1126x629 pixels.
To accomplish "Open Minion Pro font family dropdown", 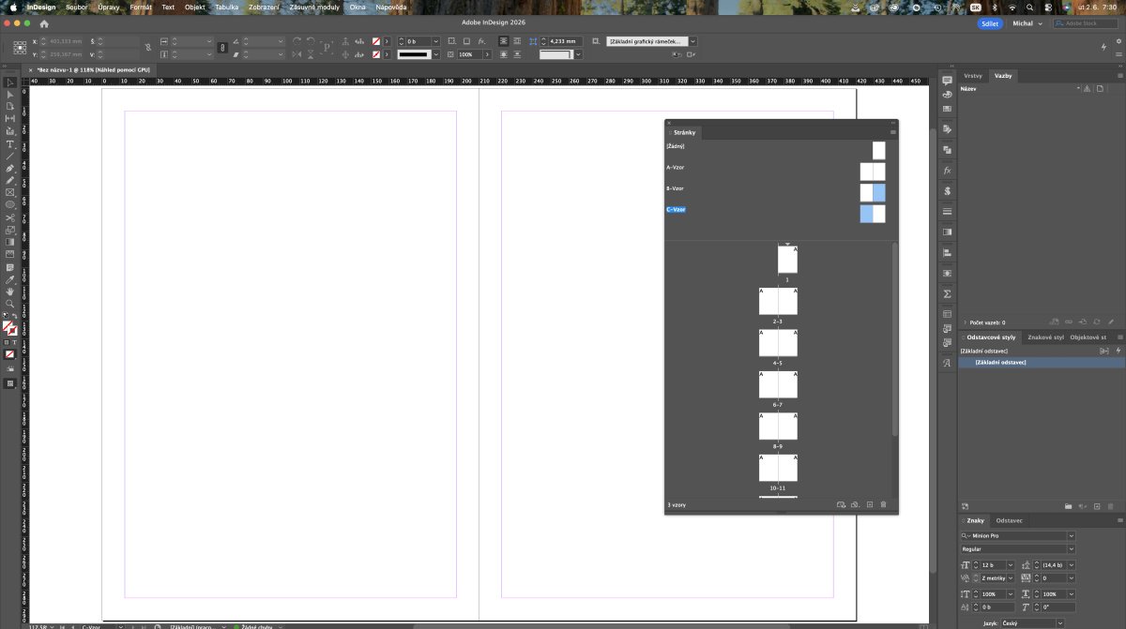I will tap(1072, 536).
